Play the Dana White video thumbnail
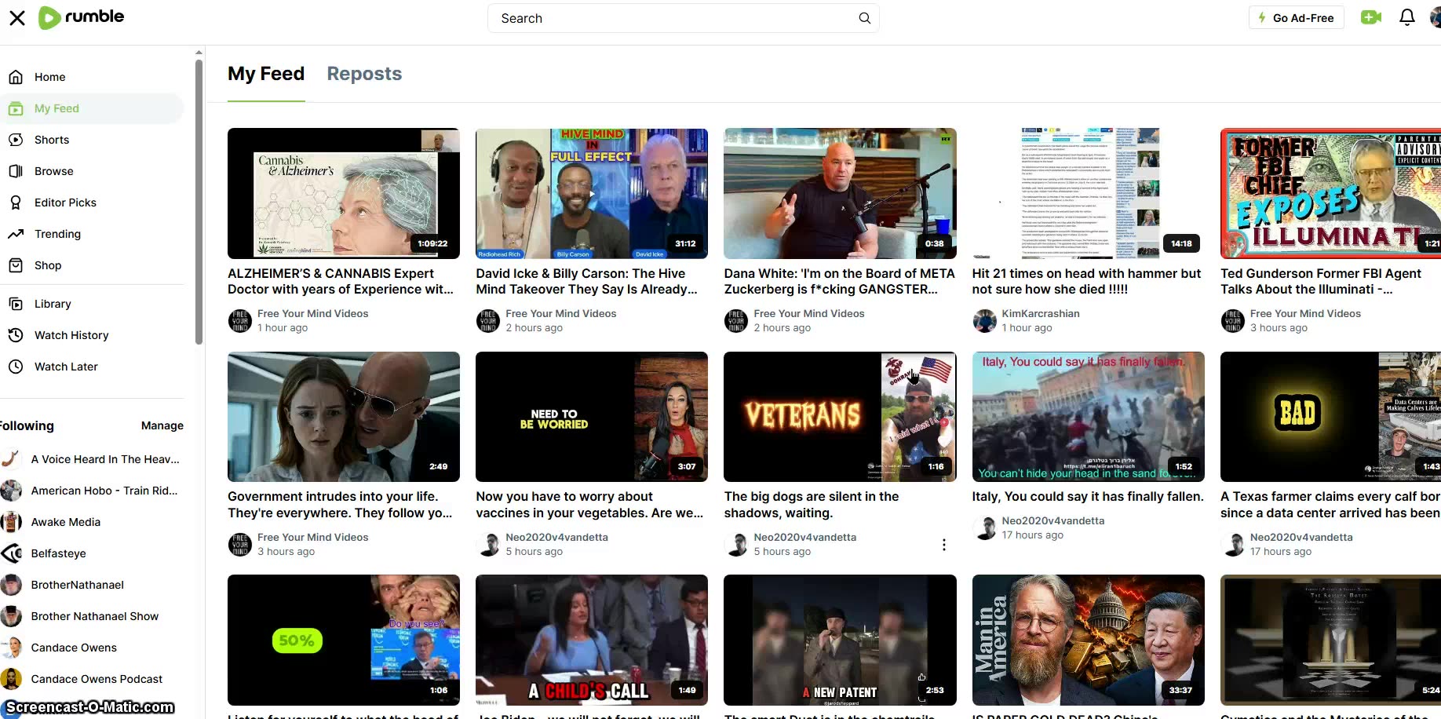 [x=840, y=193]
